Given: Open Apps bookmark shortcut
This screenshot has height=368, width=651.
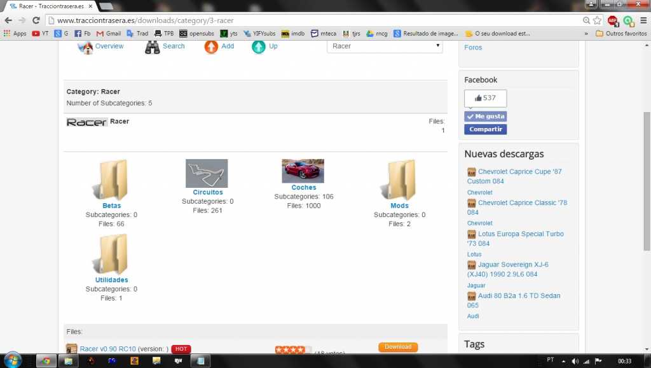Looking at the screenshot, I should 15,33.
